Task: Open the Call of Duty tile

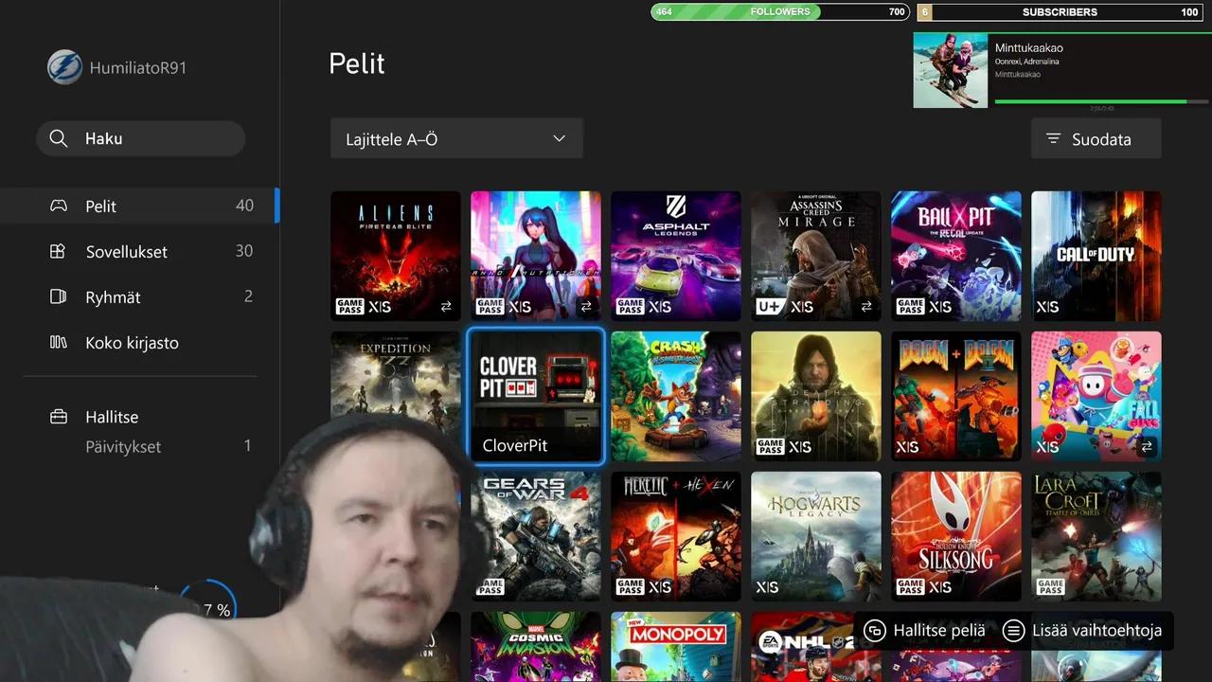Action: point(1096,256)
